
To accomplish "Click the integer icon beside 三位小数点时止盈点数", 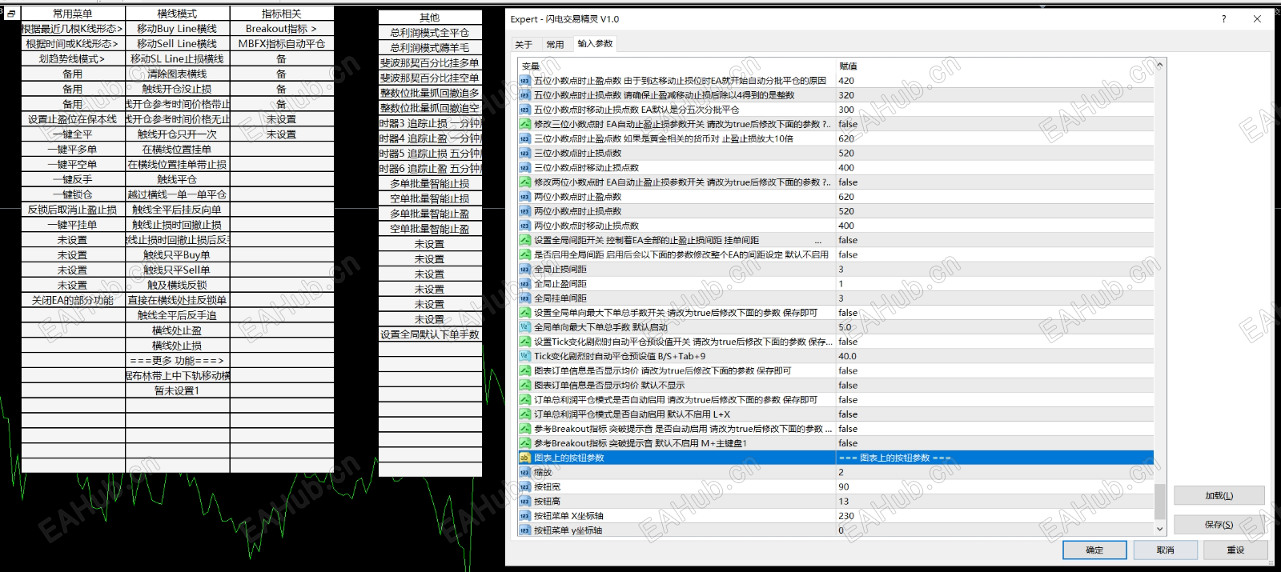I will [525, 138].
